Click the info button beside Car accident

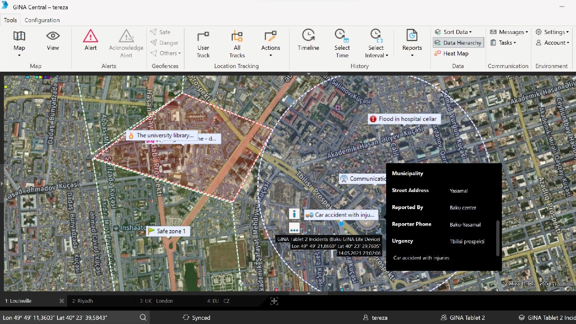coord(294,214)
